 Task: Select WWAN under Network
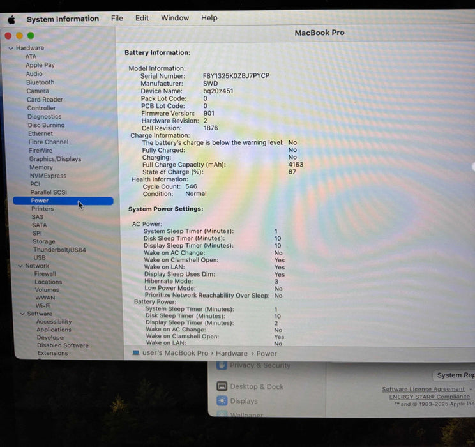(x=45, y=298)
